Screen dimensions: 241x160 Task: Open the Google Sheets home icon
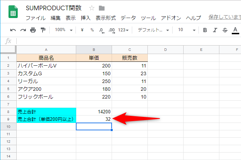(x=13, y=12)
